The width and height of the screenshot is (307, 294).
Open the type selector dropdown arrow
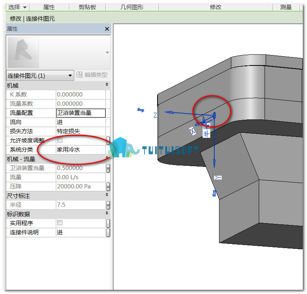tap(107, 52)
